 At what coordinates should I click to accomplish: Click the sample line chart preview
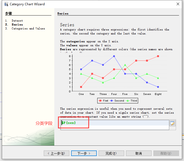tap(118, 79)
